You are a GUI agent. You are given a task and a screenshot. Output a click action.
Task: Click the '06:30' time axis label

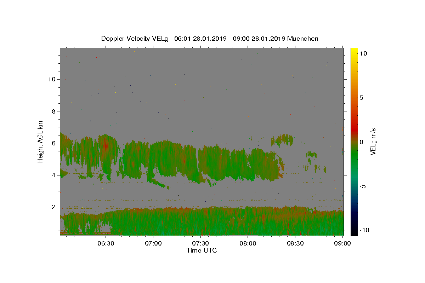point(106,243)
